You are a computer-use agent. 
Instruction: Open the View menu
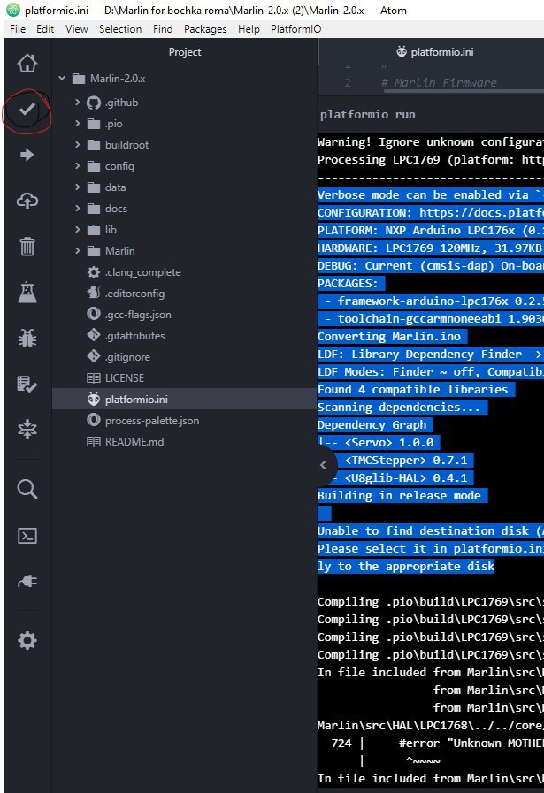tap(76, 29)
